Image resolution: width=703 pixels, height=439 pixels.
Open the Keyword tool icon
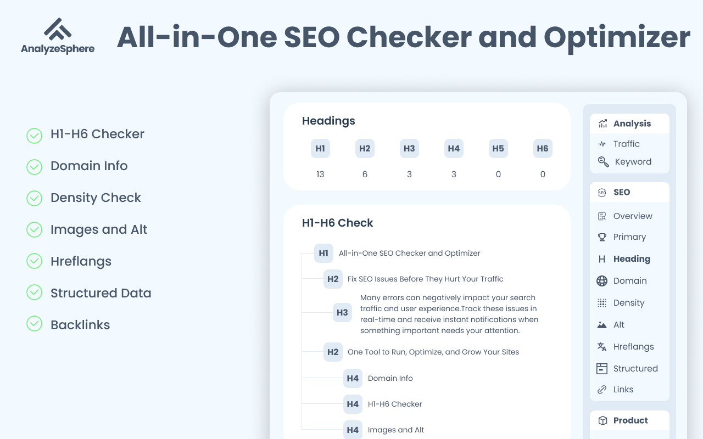[x=603, y=162]
